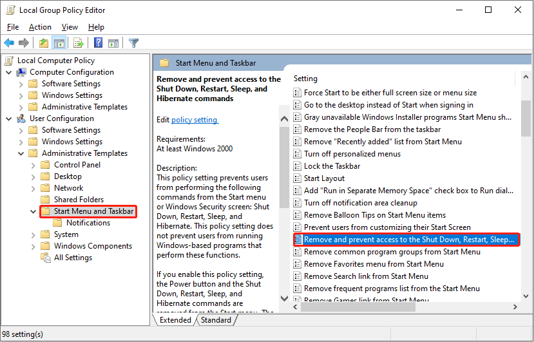534x342 pixels.
Task: Click the horizontal scrollbar left arrow
Action: coord(295,307)
